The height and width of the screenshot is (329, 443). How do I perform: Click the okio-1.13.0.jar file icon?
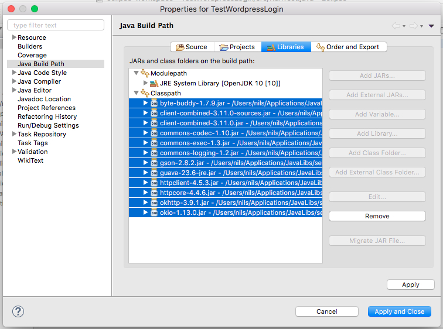pyautogui.click(x=154, y=213)
